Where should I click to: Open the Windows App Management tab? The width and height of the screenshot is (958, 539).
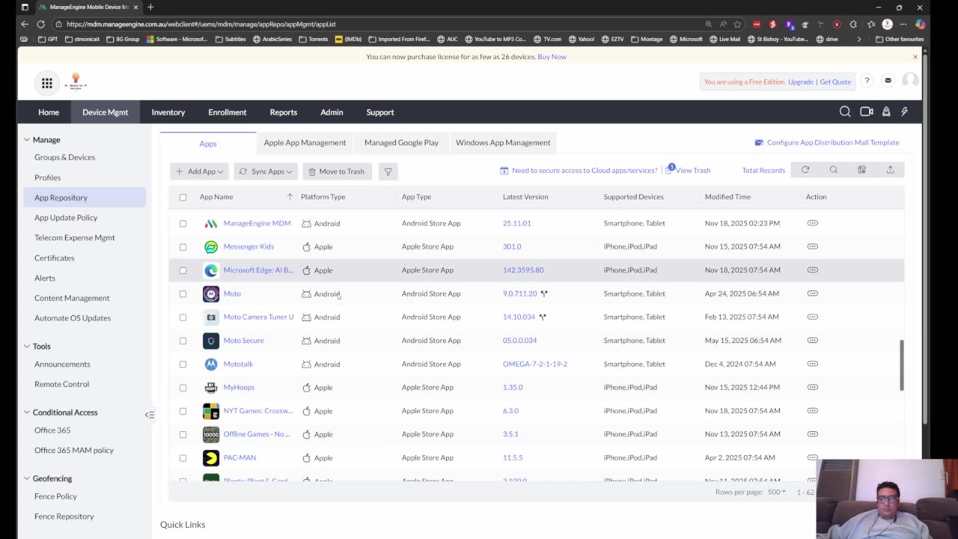tap(503, 143)
